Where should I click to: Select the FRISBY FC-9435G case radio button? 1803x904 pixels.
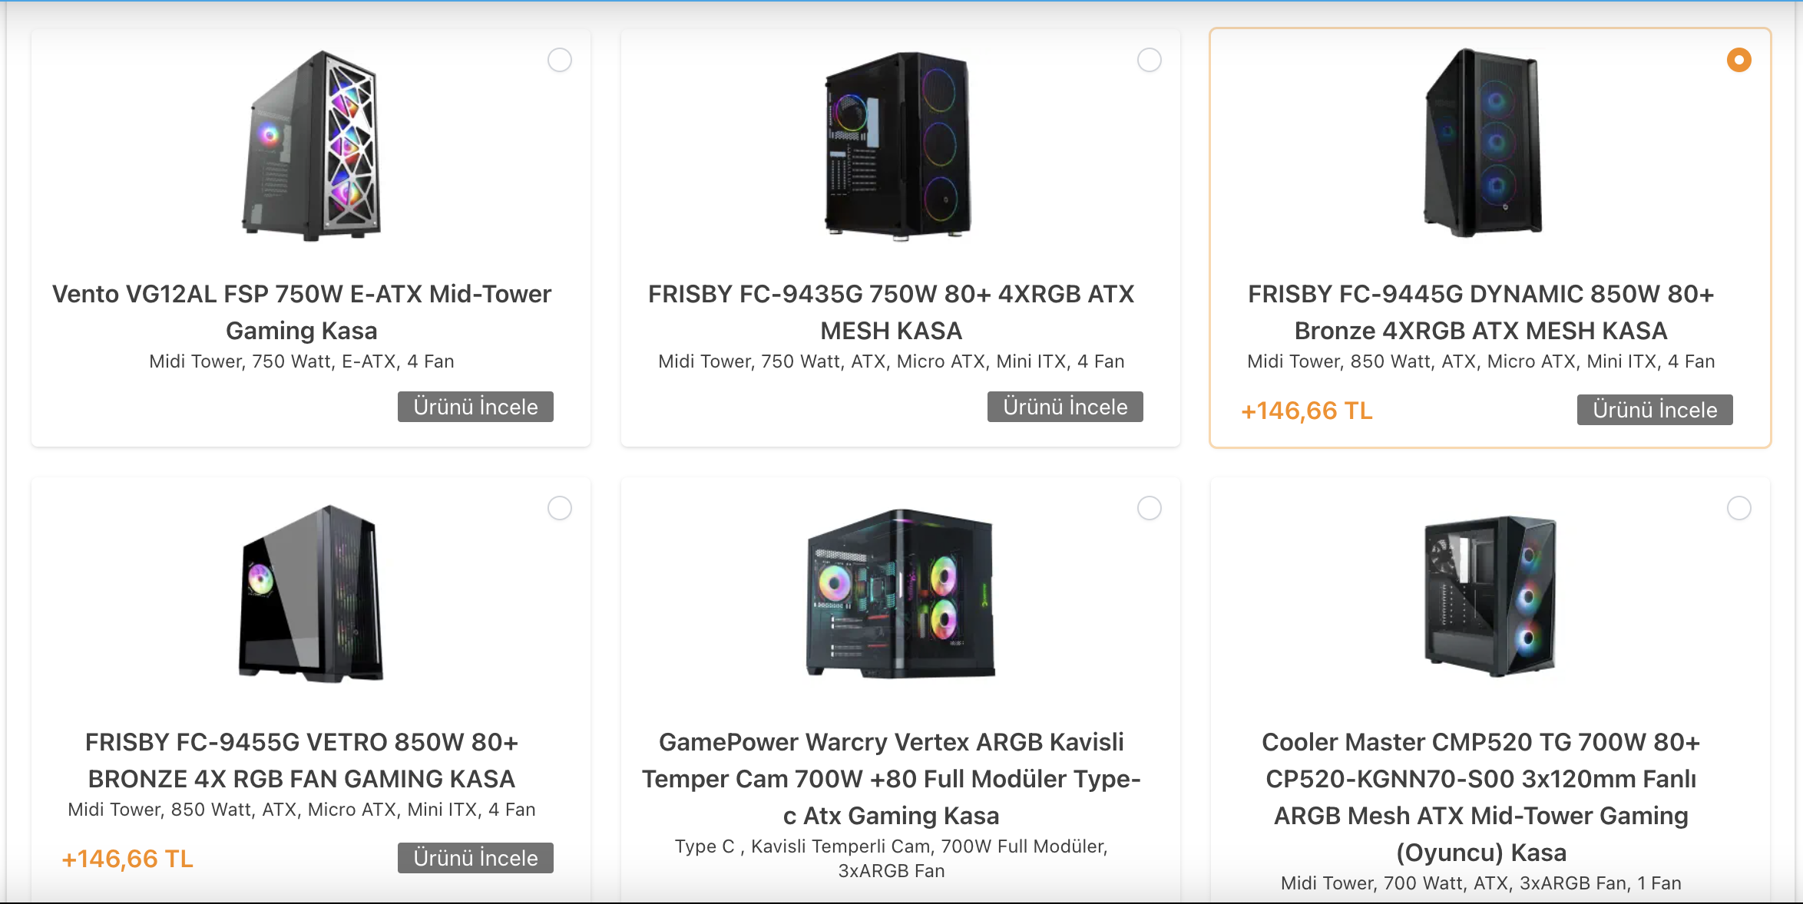(x=1150, y=60)
